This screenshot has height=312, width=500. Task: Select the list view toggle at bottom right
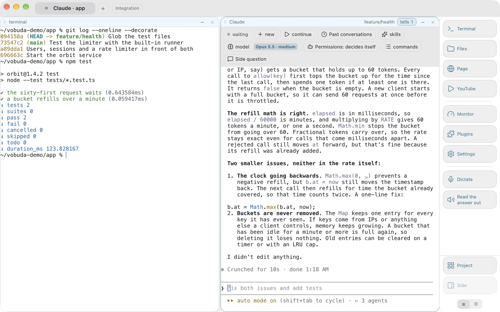tap(463, 304)
